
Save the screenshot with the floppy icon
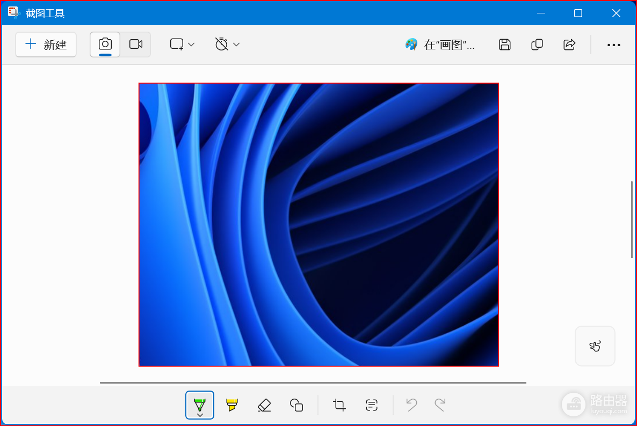tap(504, 44)
